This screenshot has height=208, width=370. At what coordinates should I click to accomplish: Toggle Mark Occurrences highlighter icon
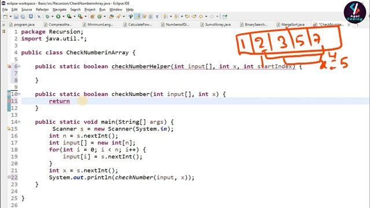point(138,17)
